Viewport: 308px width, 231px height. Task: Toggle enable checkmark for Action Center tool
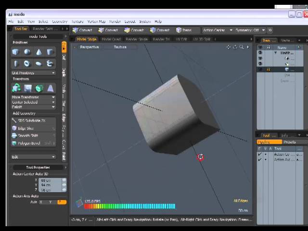click(x=260, y=154)
